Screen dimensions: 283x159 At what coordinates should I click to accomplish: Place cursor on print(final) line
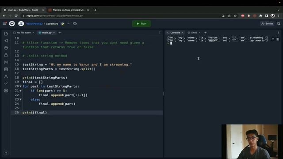click(x=34, y=113)
